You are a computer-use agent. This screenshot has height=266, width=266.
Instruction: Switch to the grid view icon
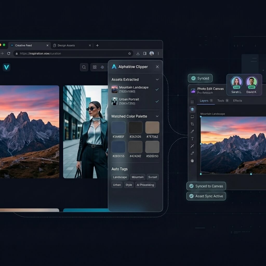[95, 67]
